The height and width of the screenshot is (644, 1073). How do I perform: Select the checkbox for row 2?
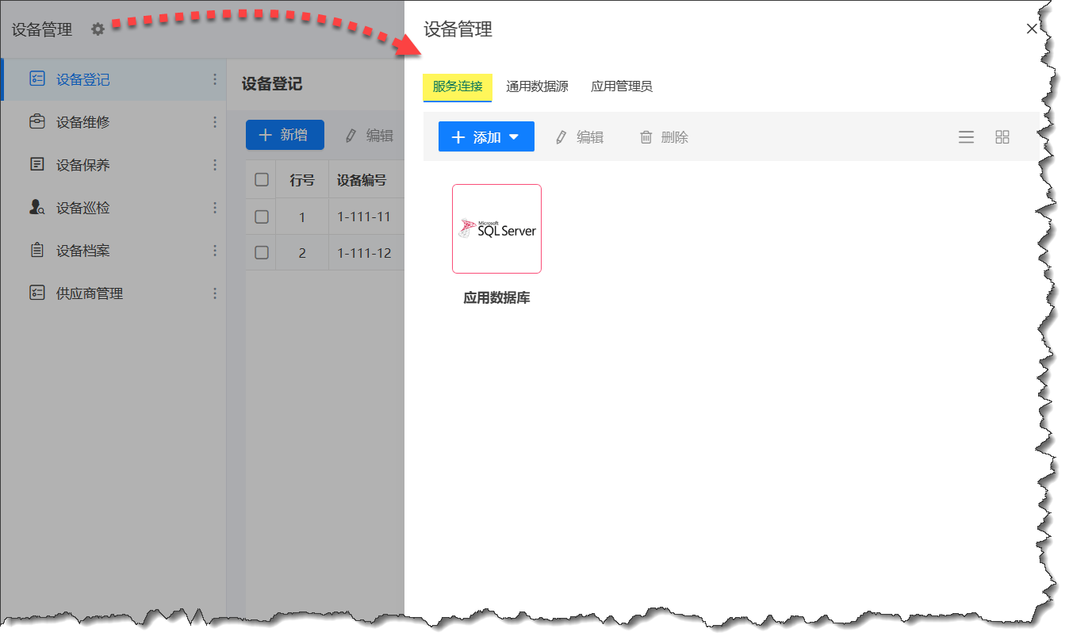(x=261, y=252)
